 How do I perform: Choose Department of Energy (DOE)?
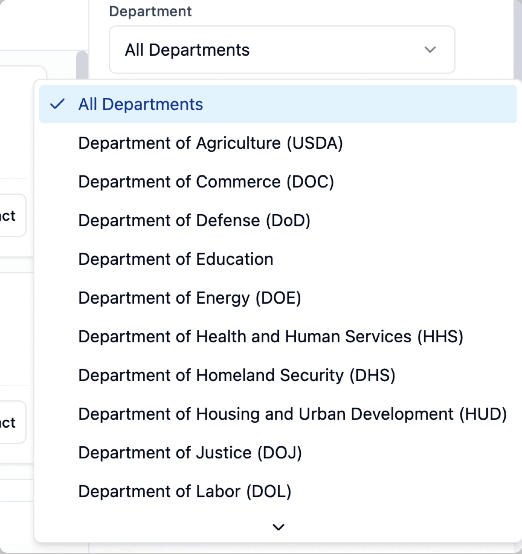[x=190, y=298]
